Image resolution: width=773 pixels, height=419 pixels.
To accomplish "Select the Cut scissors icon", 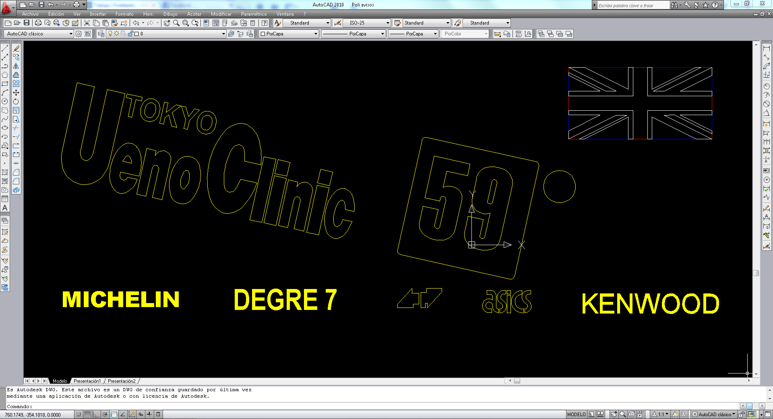I will point(87,23).
